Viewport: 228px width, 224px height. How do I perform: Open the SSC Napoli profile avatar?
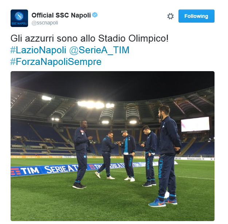click(19, 18)
